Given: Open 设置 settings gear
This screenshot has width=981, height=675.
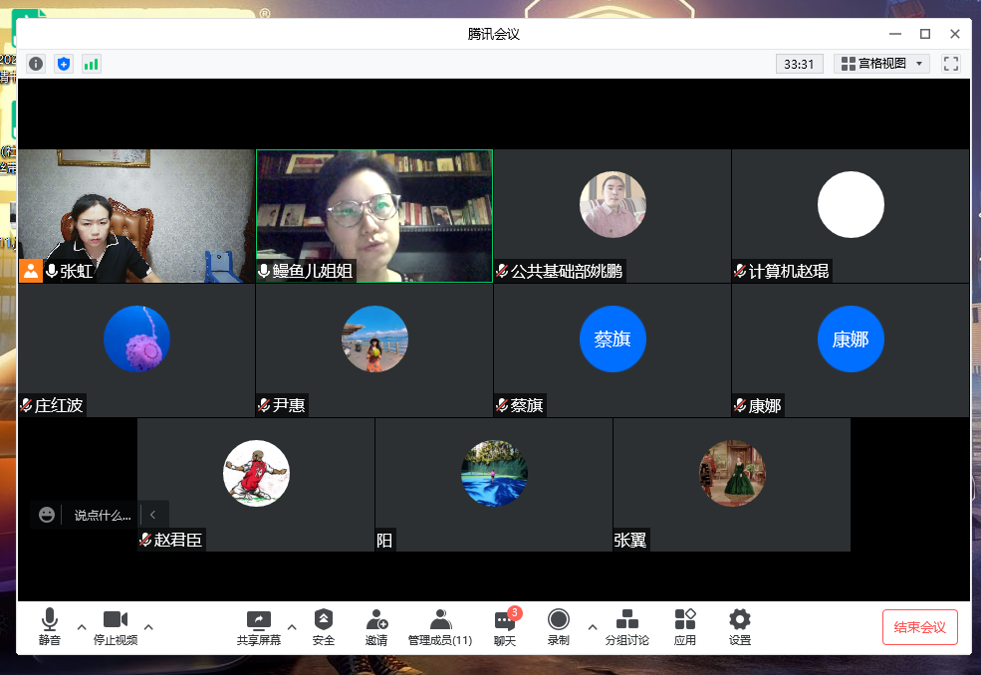Looking at the screenshot, I should [x=739, y=627].
